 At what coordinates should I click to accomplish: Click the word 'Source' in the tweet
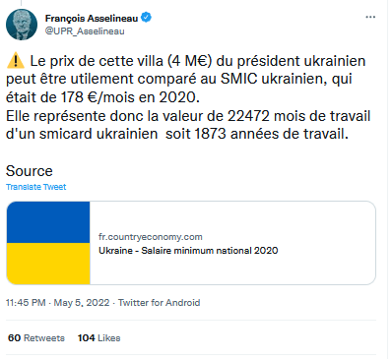point(30,171)
